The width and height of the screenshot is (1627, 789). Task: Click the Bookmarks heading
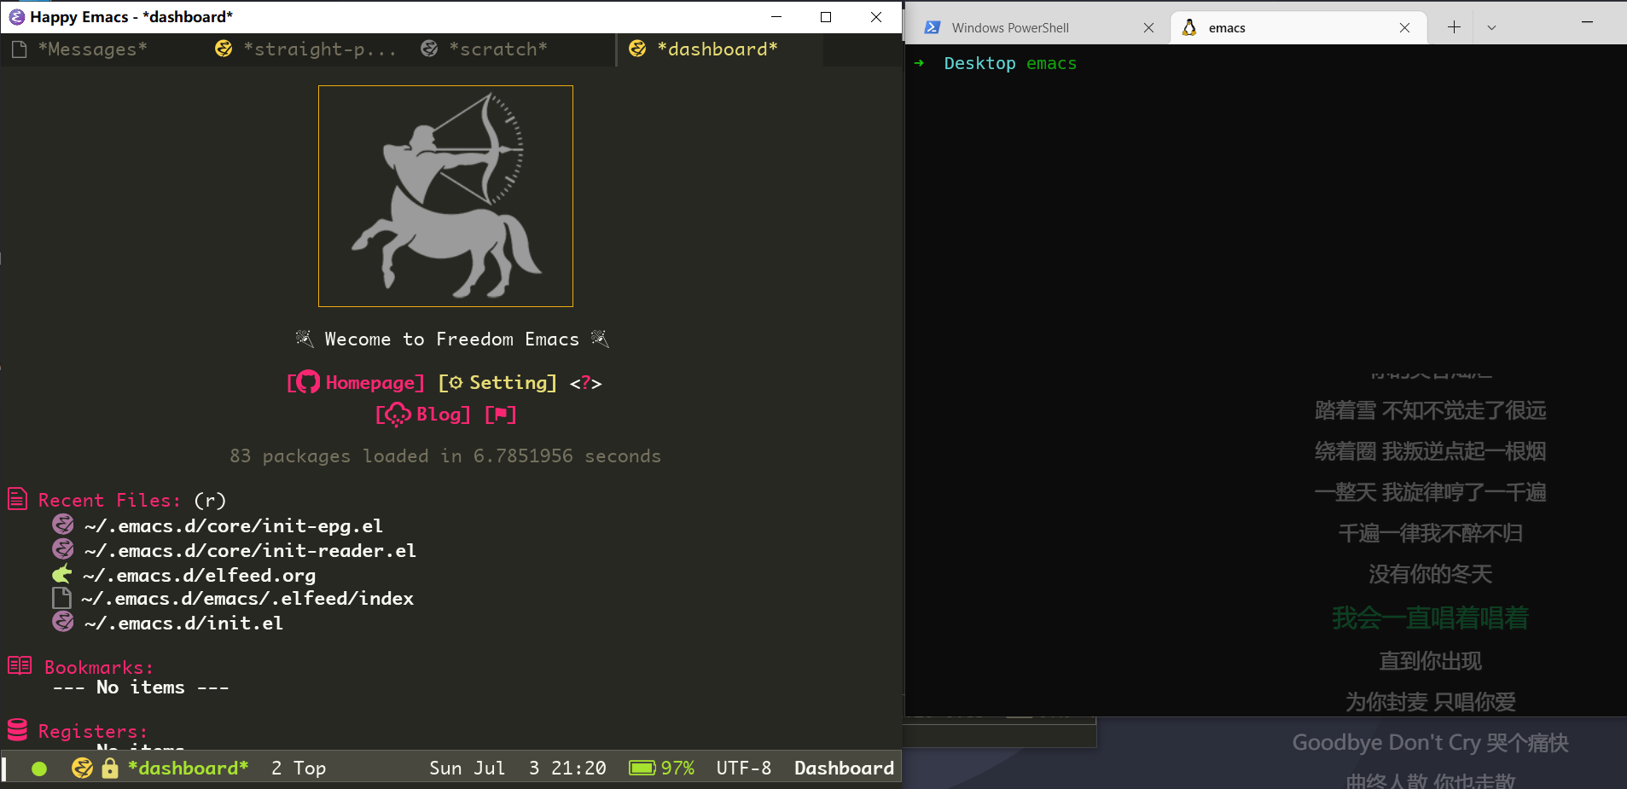[99, 668]
